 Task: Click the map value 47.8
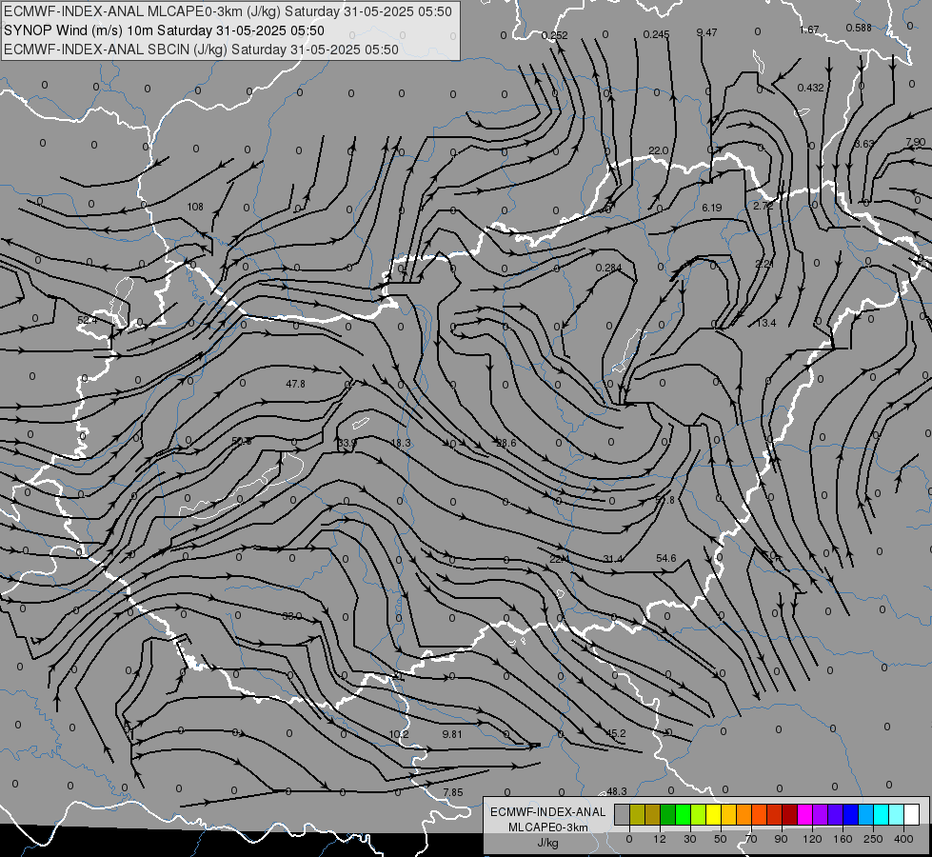coord(295,384)
